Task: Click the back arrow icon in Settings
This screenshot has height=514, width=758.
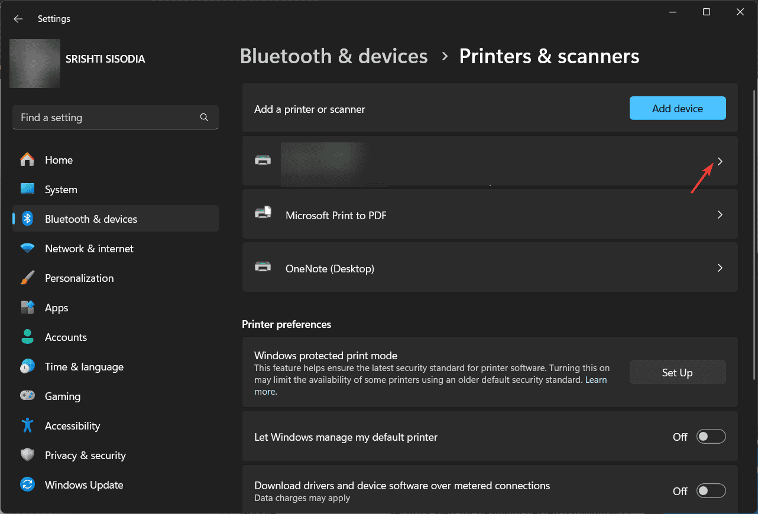Action: pos(18,19)
